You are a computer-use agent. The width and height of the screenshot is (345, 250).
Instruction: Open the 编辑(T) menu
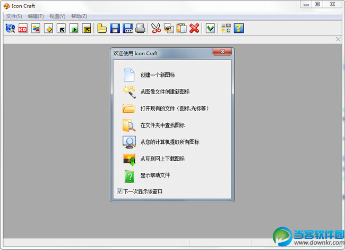36,16
